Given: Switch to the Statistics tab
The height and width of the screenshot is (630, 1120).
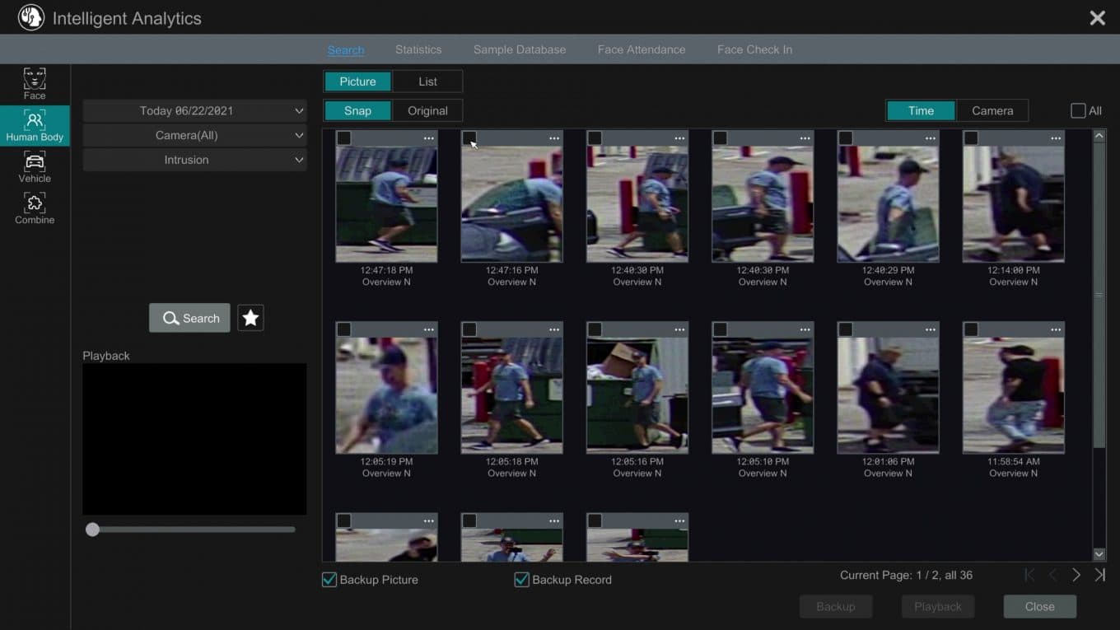Looking at the screenshot, I should [x=418, y=49].
